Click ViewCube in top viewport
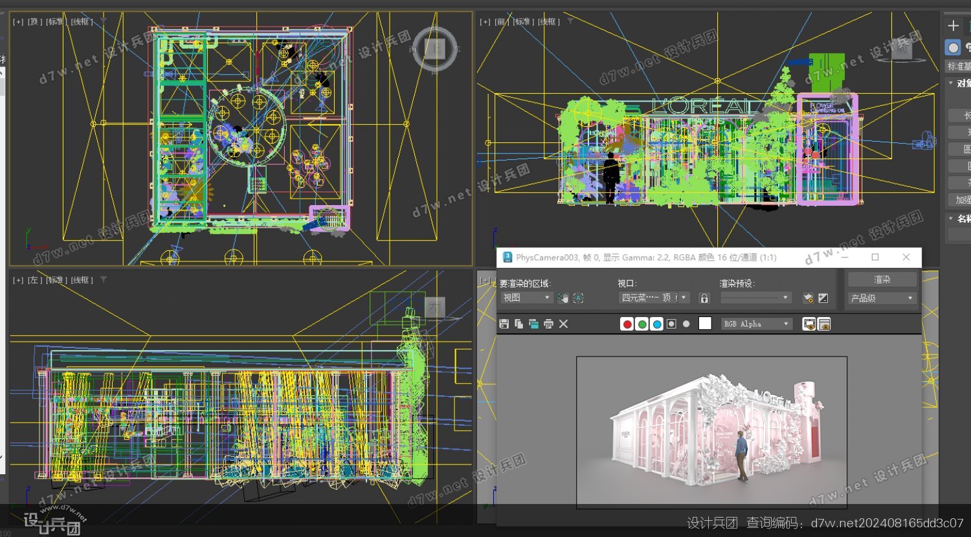 [435, 49]
